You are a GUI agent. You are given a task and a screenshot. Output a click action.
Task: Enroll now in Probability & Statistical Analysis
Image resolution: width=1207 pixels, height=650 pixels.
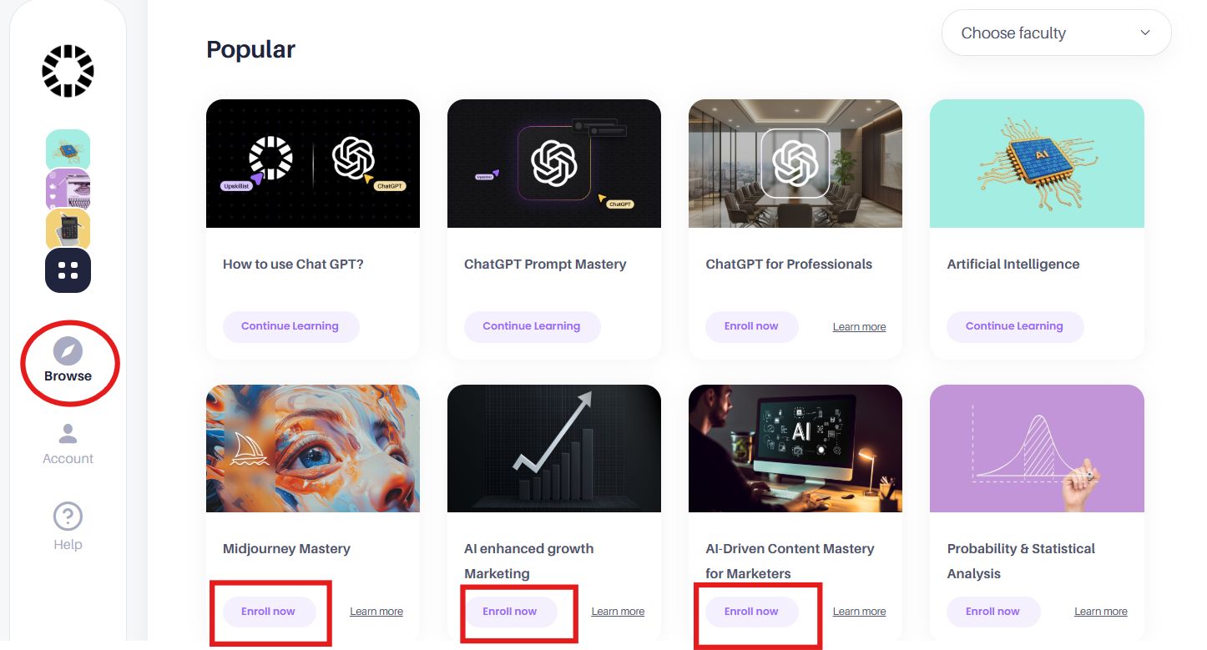(x=992, y=612)
